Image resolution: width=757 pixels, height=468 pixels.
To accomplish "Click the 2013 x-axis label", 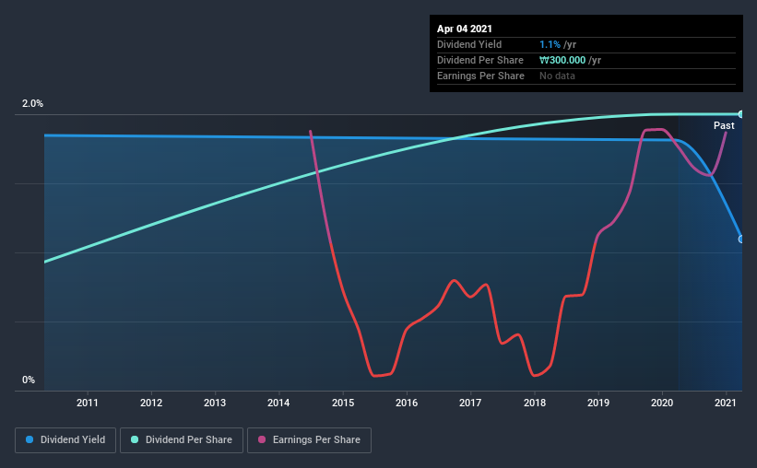I will coord(215,403).
